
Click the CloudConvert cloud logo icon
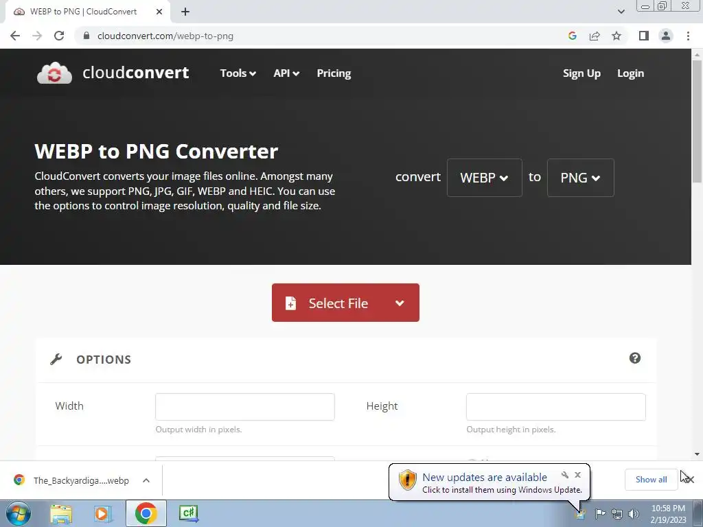[x=54, y=73]
